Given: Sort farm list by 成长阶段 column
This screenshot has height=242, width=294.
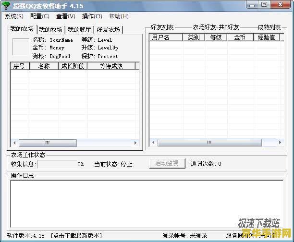Looking at the screenshot, I should pyautogui.click(x=73, y=66).
